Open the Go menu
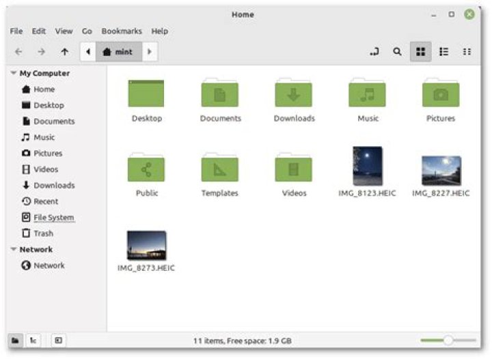The image size is (492, 359). tap(87, 31)
